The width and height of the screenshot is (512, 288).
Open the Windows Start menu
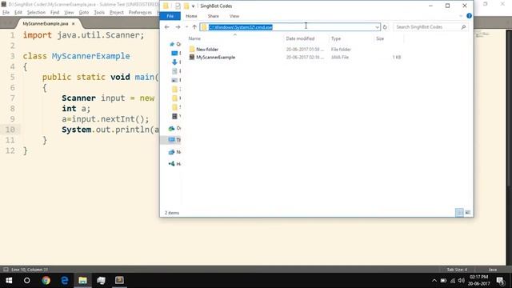coord(9,281)
